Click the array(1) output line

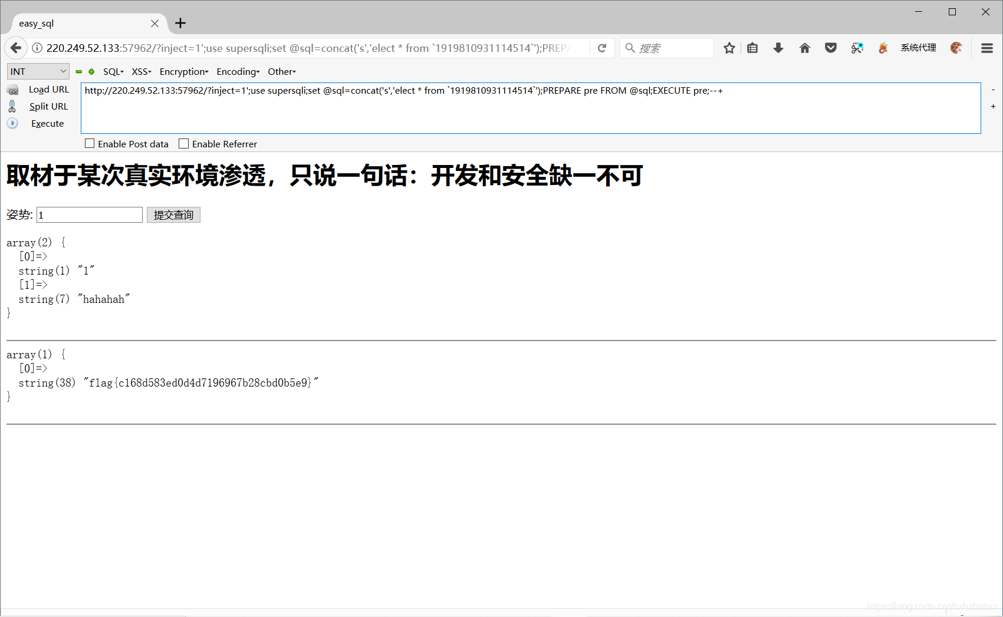point(36,355)
